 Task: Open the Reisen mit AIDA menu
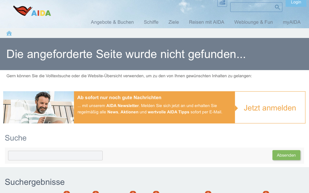pos(207,22)
